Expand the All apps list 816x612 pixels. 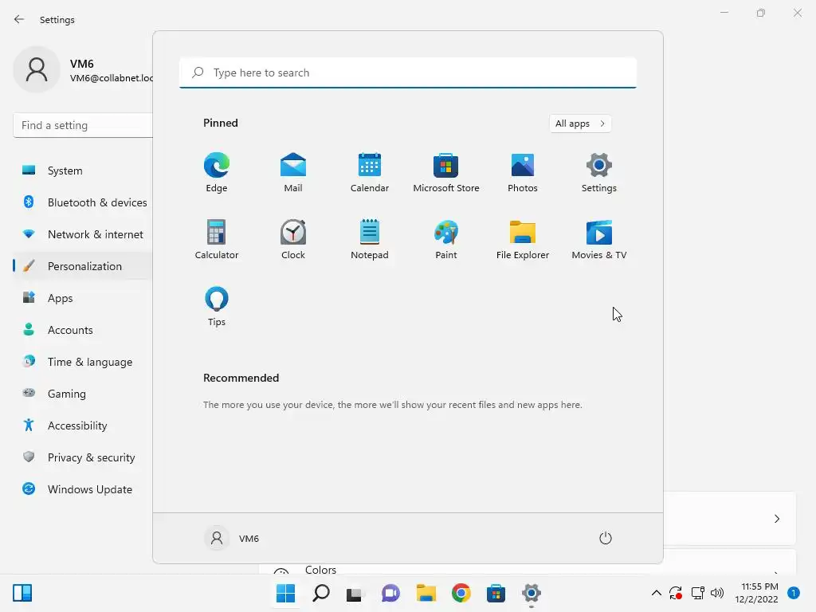[x=580, y=124]
